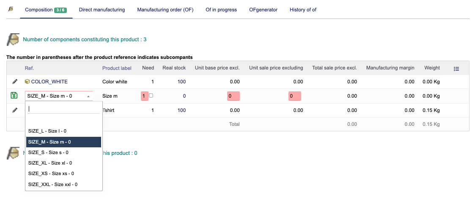Open the Direct manufacturing tab
Screen dimensions: 475x197
[x=102, y=10]
